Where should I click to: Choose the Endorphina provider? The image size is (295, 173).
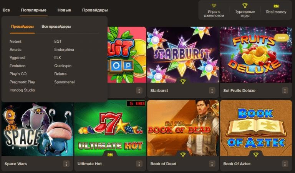point(64,50)
